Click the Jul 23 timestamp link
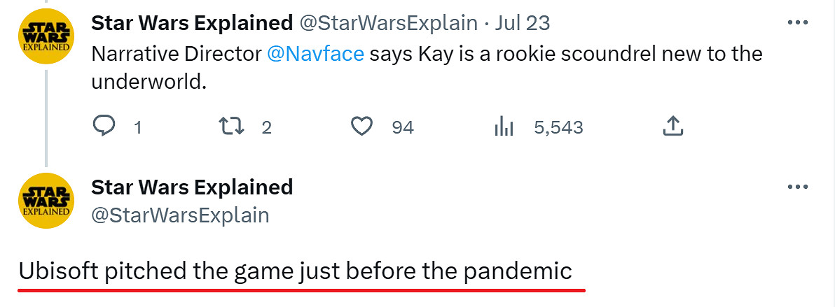 tap(522, 22)
